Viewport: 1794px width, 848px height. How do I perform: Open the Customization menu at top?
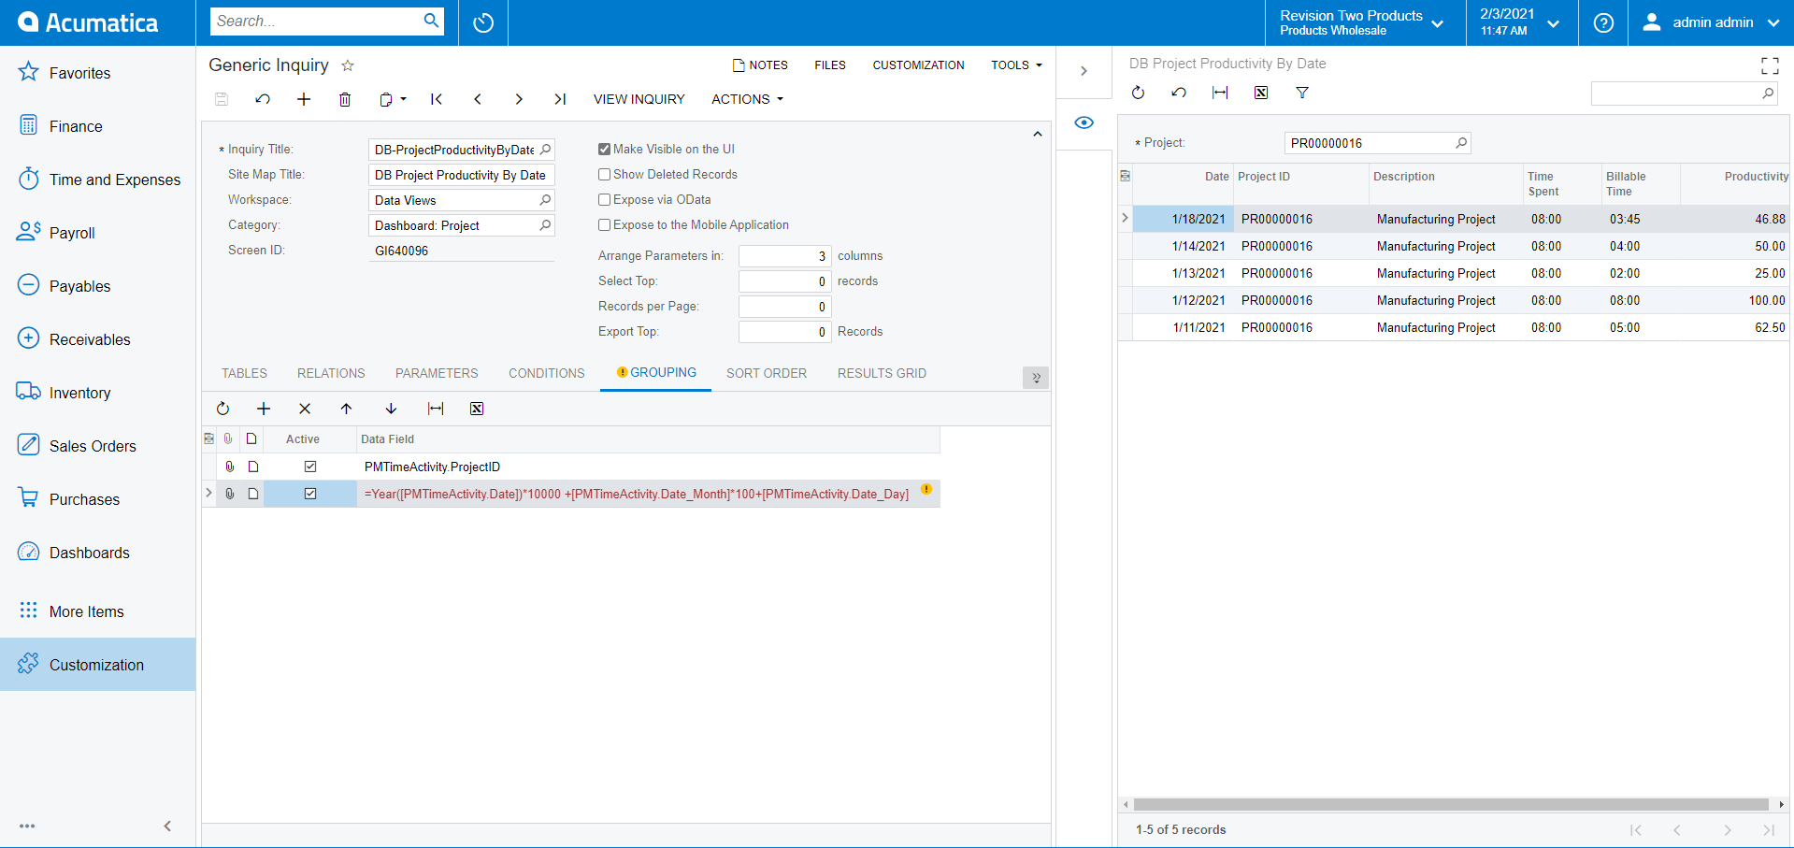pyautogui.click(x=919, y=65)
